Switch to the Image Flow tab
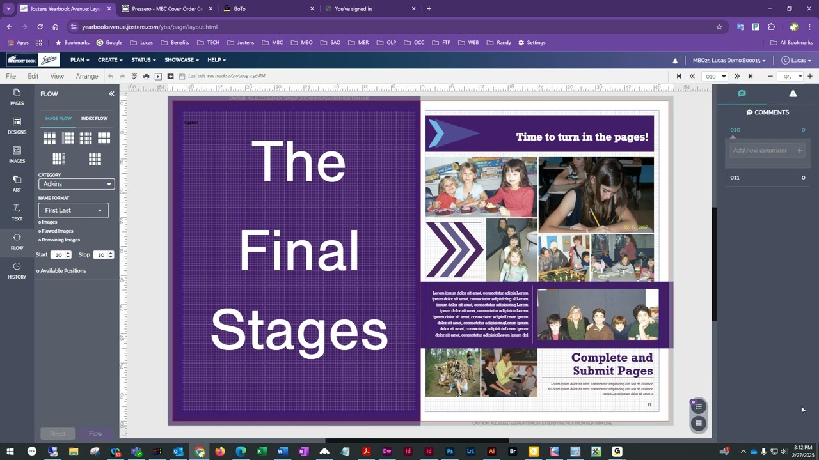The image size is (819, 460). (x=58, y=119)
